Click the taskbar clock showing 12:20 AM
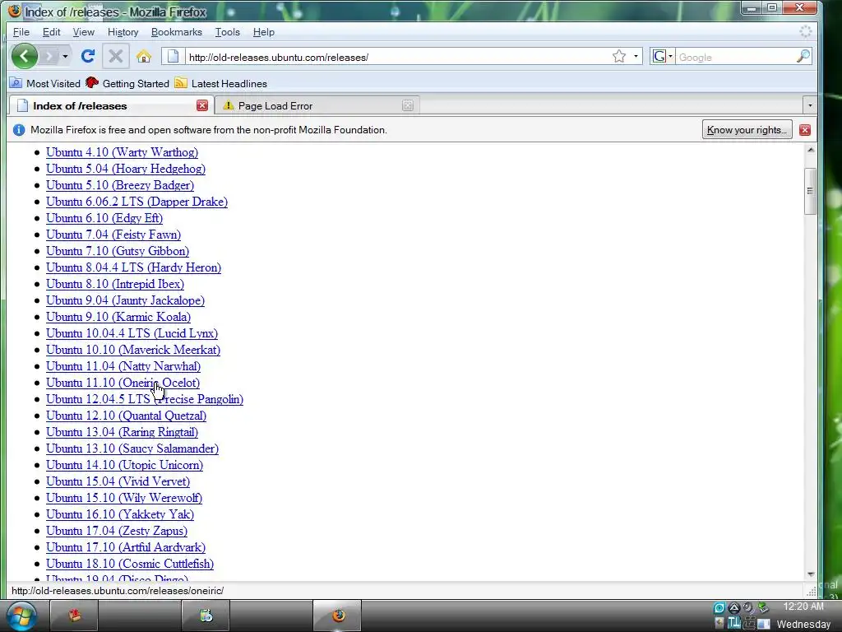 [x=803, y=606]
